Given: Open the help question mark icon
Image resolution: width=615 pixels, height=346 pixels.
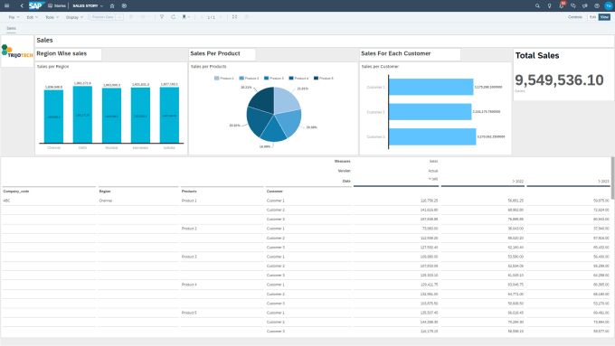Looking at the screenshot, I should point(597,6).
